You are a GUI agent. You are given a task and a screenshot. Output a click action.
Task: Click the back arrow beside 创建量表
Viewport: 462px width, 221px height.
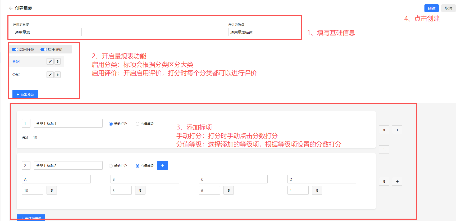pyautogui.click(x=11, y=8)
